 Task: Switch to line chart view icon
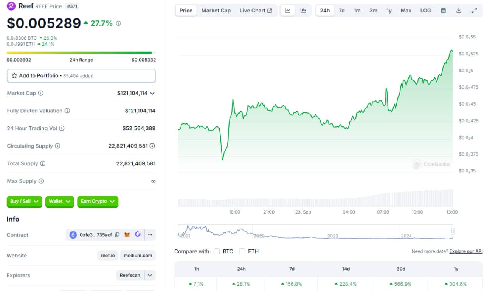(288, 11)
